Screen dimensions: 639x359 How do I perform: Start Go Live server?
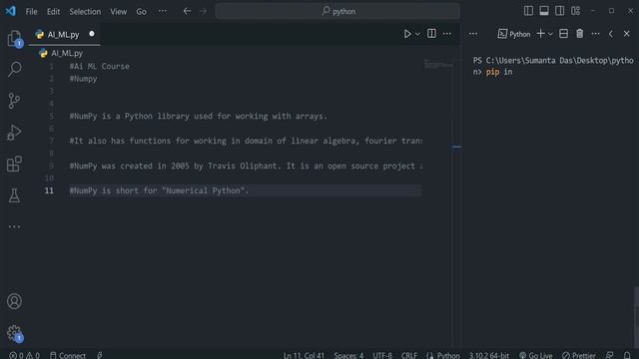(x=535, y=355)
